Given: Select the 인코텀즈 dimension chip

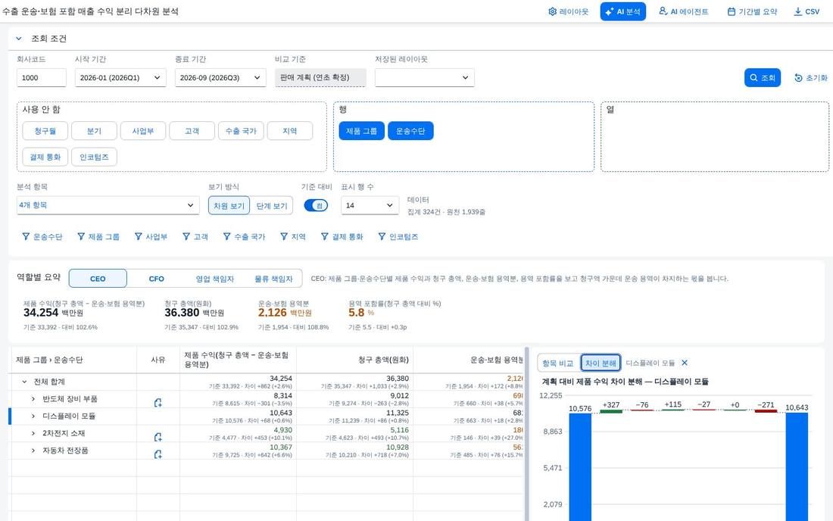Looking at the screenshot, I should [94, 158].
